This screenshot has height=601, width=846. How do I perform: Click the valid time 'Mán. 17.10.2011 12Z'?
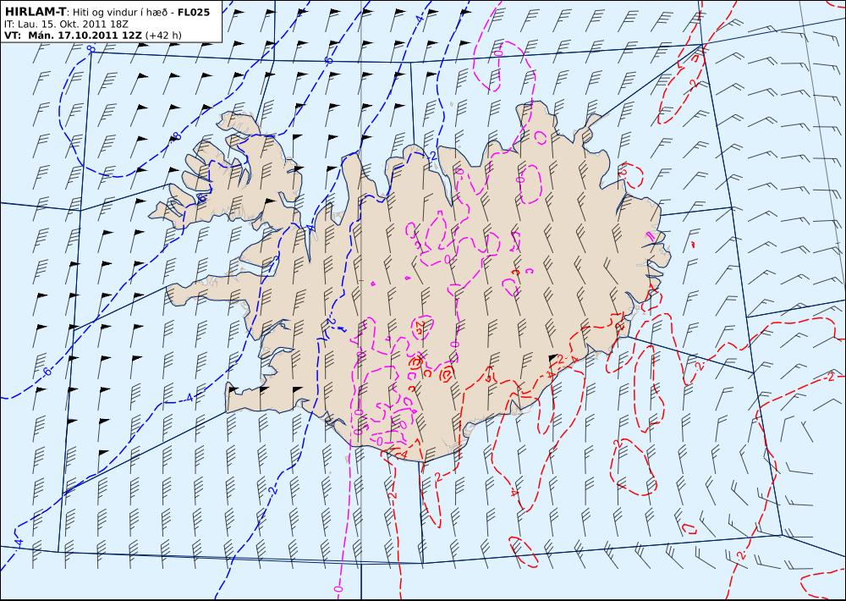[85, 36]
